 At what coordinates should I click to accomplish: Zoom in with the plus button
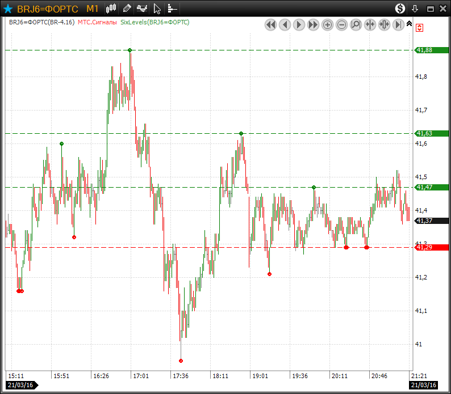coord(328,24)
